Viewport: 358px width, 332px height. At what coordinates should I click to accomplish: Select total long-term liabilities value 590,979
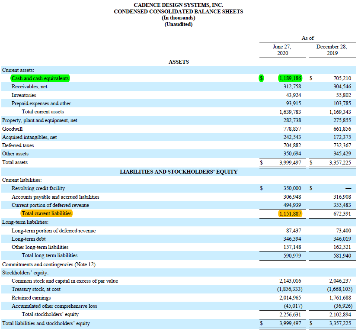[x=292, y=256]
